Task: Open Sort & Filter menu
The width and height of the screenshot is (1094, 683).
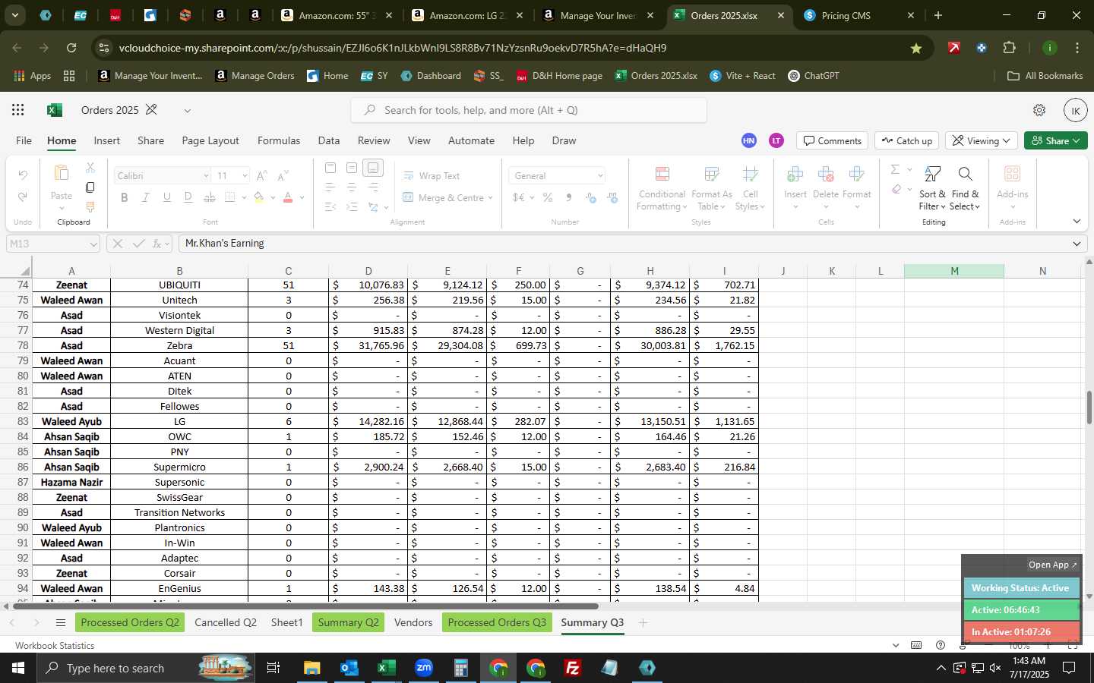Action: [932, 188]
